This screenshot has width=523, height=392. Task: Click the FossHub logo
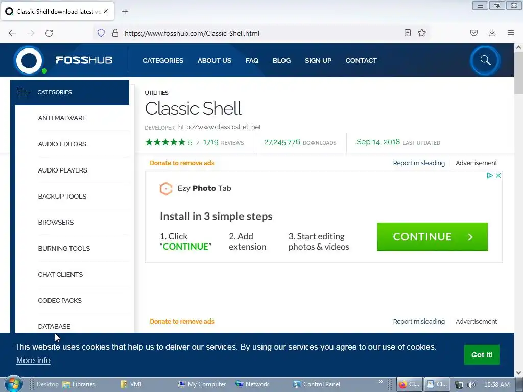point(63,60)
